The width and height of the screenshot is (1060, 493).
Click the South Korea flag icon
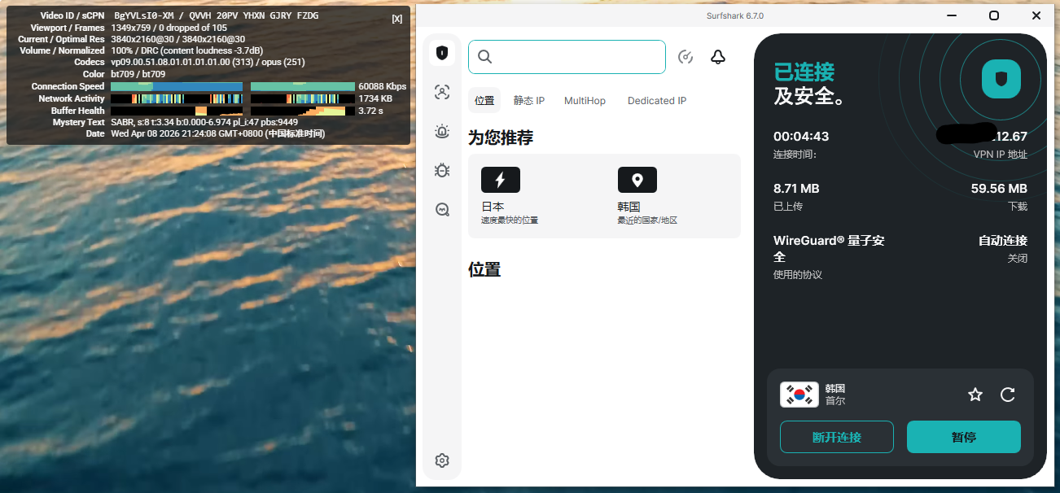(799, 395)
